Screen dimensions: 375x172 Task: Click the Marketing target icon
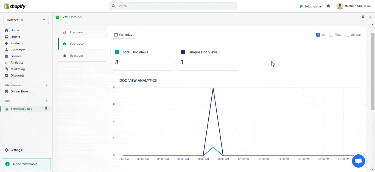(x=7, y=69)
